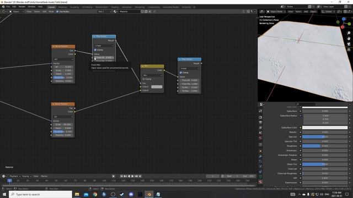The height and width of the screenshot is (198, 353).
Task: Click the Subsurface Color swatch
Action: 325,128
